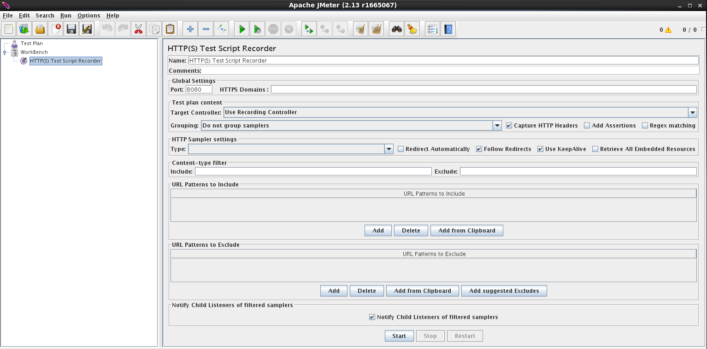This screenshot has height=349, width=707.
Task: Click the Reset search broom icon
Action: click(412, 29)
